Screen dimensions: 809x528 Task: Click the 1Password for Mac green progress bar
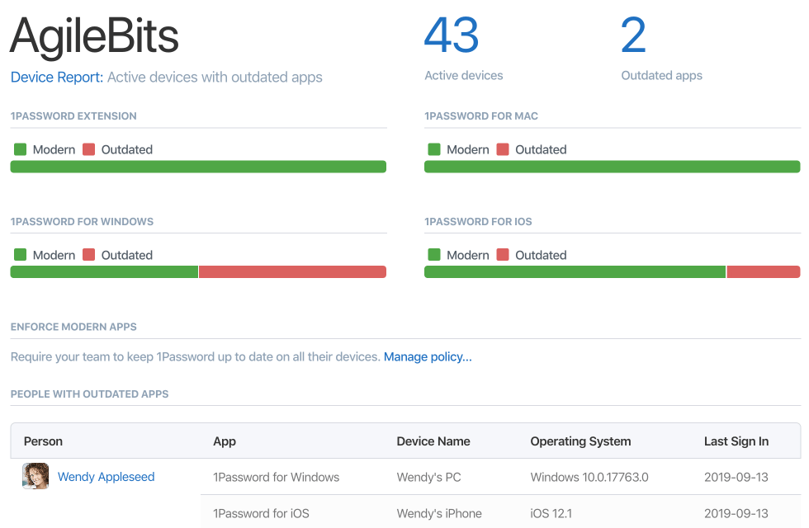point(612,167)
